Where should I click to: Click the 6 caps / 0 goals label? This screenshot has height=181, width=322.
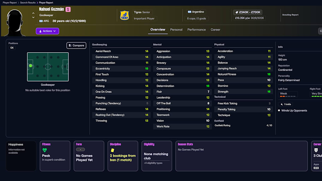tap(196, 18)
